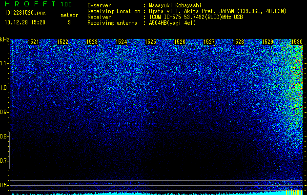Click the meteor count label
The height and width of the screenshot is (195, 307).
[x=69, y=15]
